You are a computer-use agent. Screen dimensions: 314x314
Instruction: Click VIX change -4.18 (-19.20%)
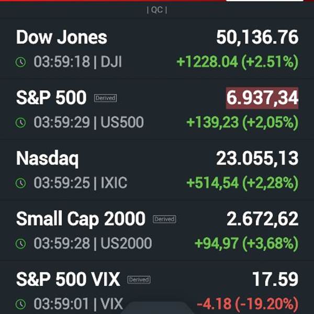pos(248,304)
